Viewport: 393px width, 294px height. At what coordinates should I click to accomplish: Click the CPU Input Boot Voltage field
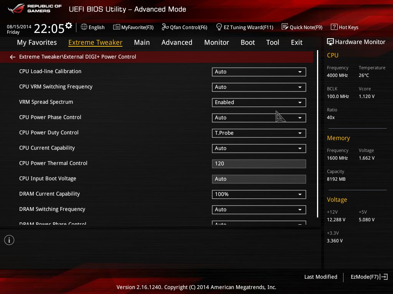[x=259, y=179]
